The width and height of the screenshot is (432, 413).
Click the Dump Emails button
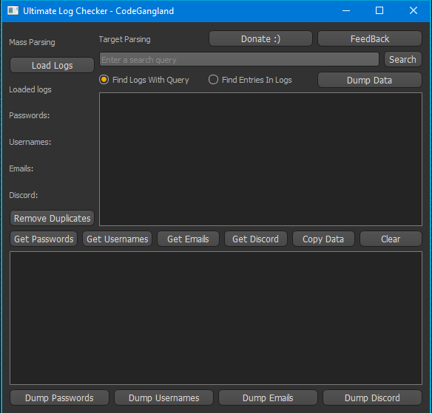(x=268, y=397)
